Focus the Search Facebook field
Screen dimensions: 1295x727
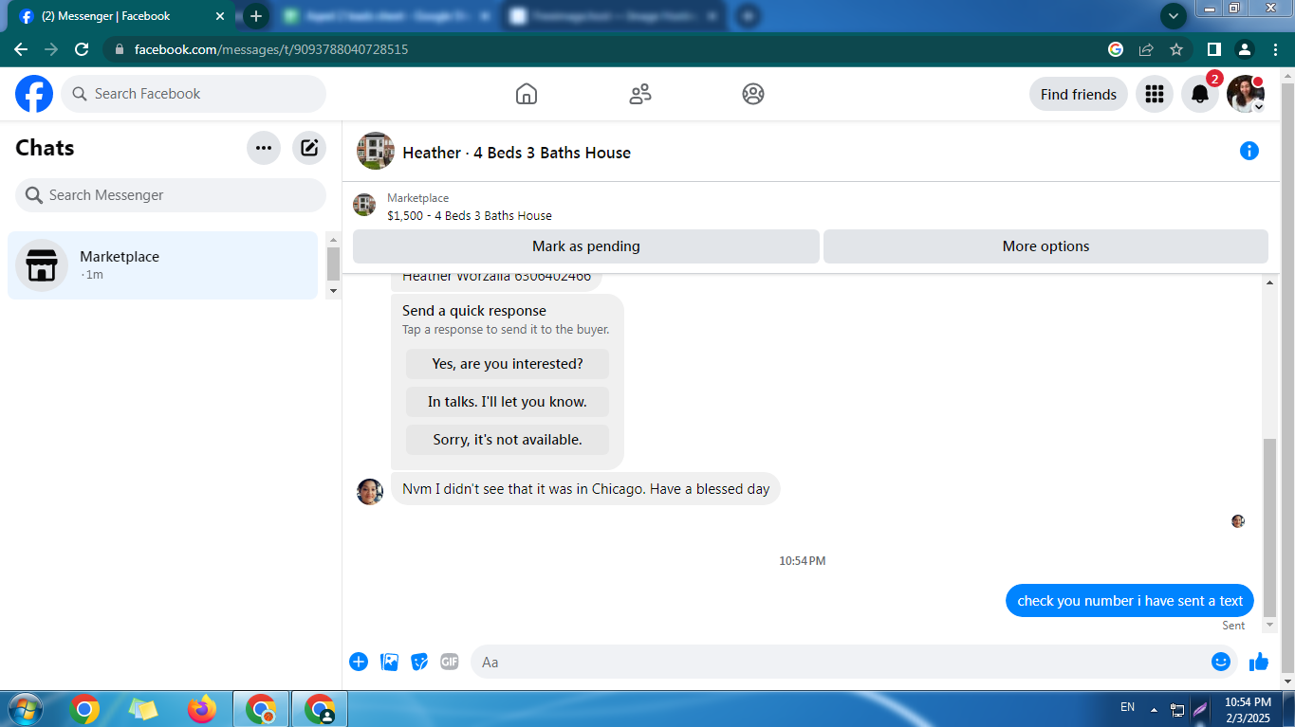click(x=194, y=94)
